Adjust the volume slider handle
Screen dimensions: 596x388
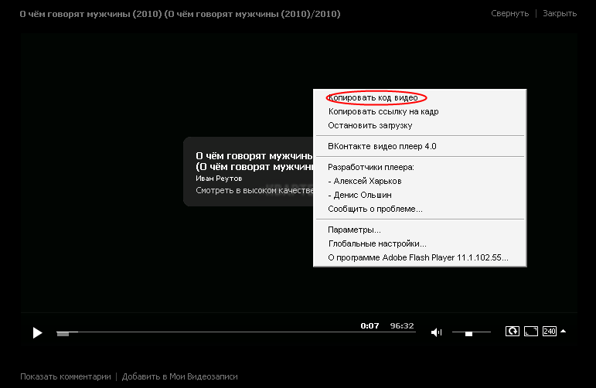pos(468,334)
